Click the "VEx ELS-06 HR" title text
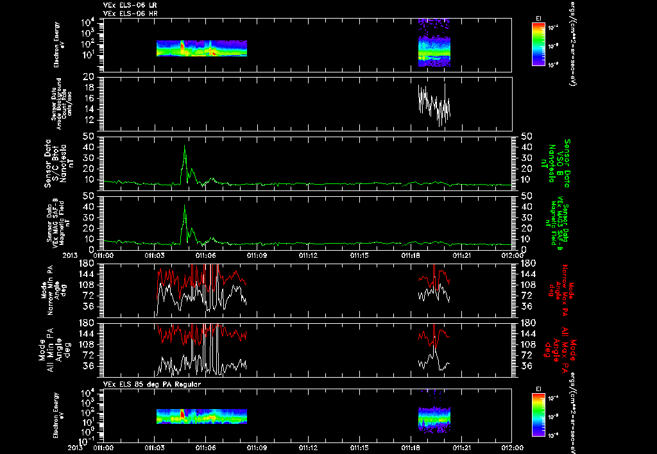The width and height of the screenshot is (657, 454). [x=130, y=13]
